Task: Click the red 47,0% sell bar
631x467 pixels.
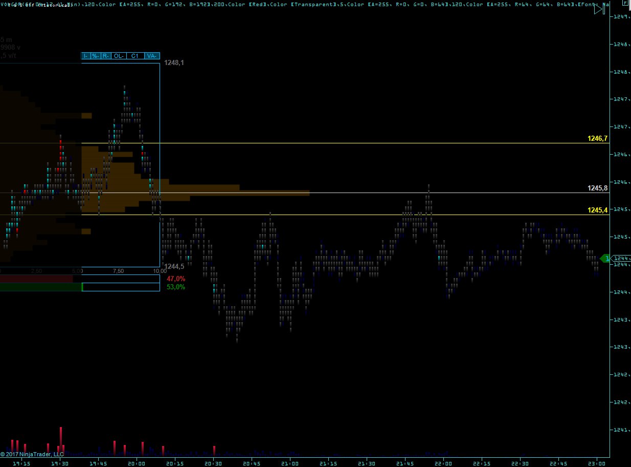Action: 36,279
